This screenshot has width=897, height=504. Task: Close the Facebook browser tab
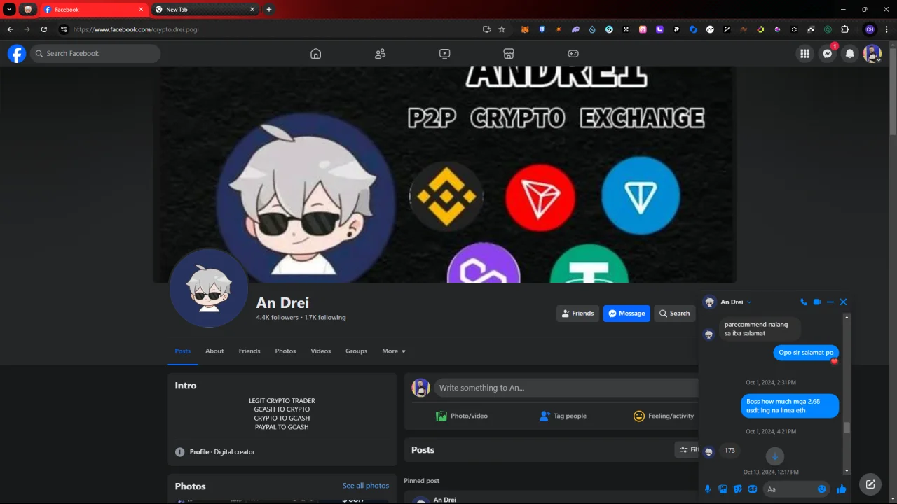point(141,10)
